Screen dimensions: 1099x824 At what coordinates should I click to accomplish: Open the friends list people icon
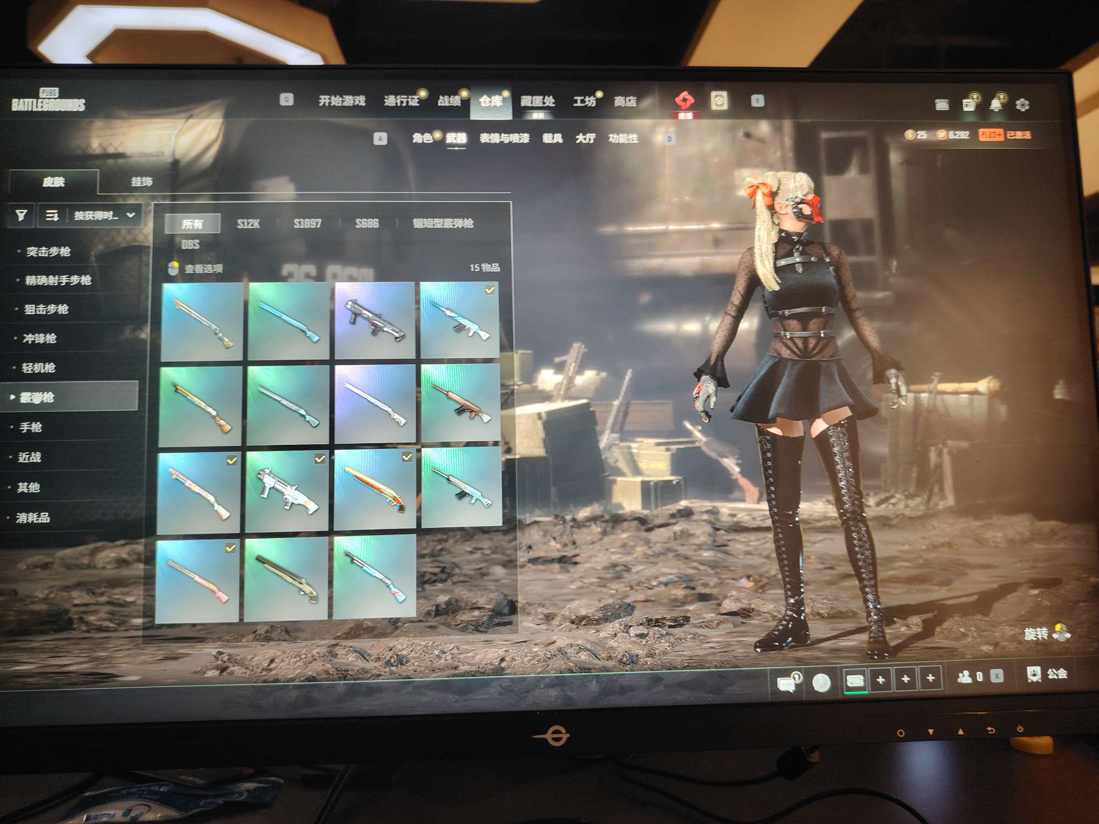point(965,677)
